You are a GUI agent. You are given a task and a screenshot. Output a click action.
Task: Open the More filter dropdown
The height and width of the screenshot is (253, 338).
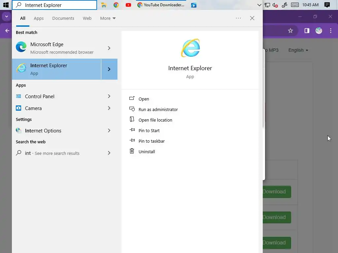[x=108, y=18]
